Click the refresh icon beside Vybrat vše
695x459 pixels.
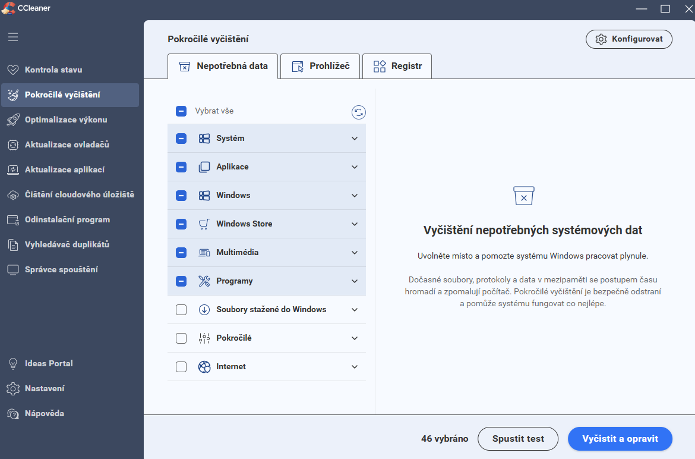pos(358,112)
